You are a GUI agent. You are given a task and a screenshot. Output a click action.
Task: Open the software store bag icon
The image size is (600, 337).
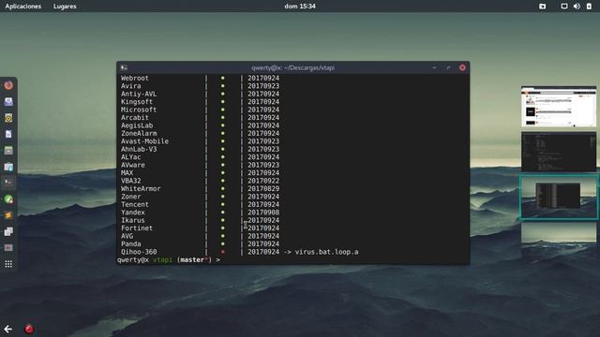click(x=8, y=167)
